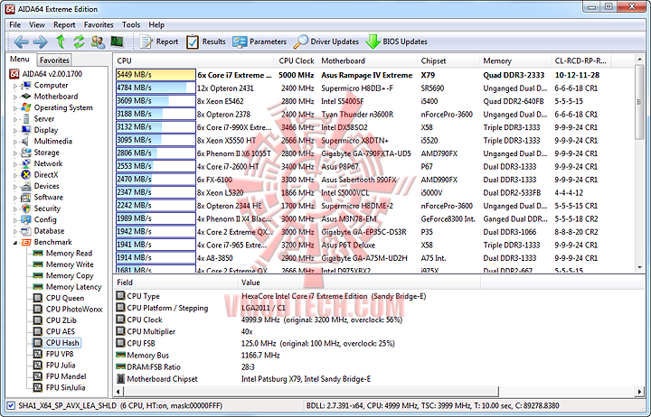This screenshot has height=417, width=651.
Task: Click the results list scroll-down arrow
Action: pyautogui.click(x=639, y=268)
